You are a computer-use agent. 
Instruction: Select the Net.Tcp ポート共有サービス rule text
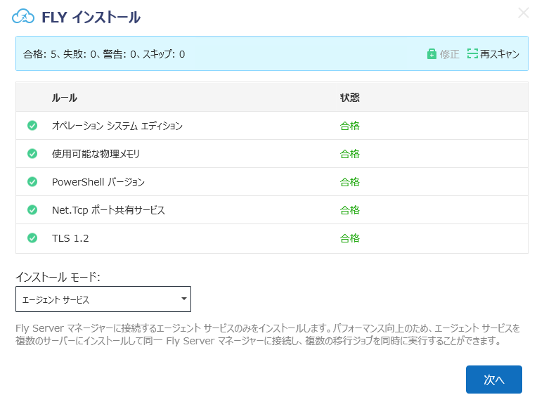(108, 210)
